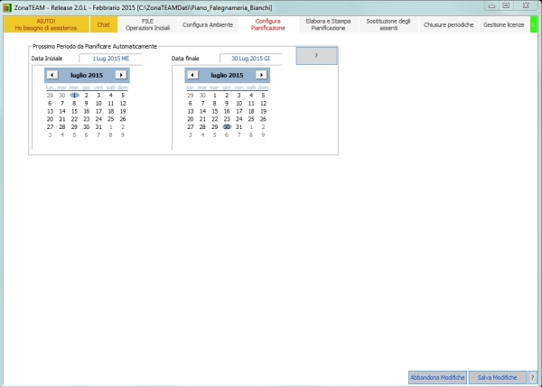Click the AIUTO! Ho bisogno di assistenza button

[x=46, y=24]
